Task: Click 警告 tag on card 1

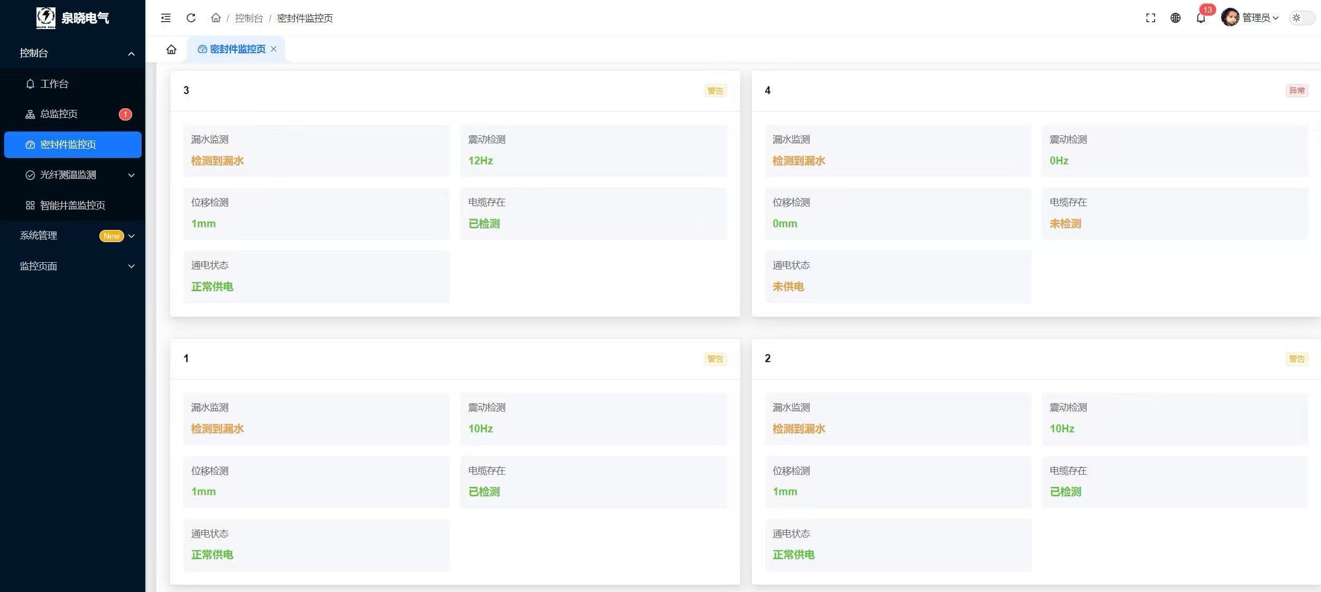Action: point(715,359)
